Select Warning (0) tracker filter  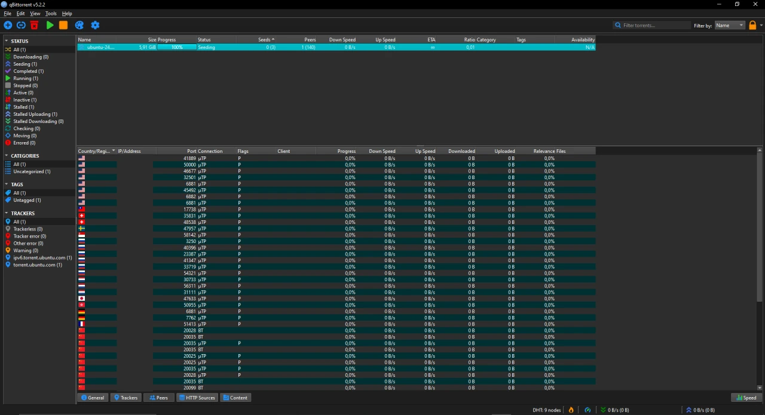(26, 250)
